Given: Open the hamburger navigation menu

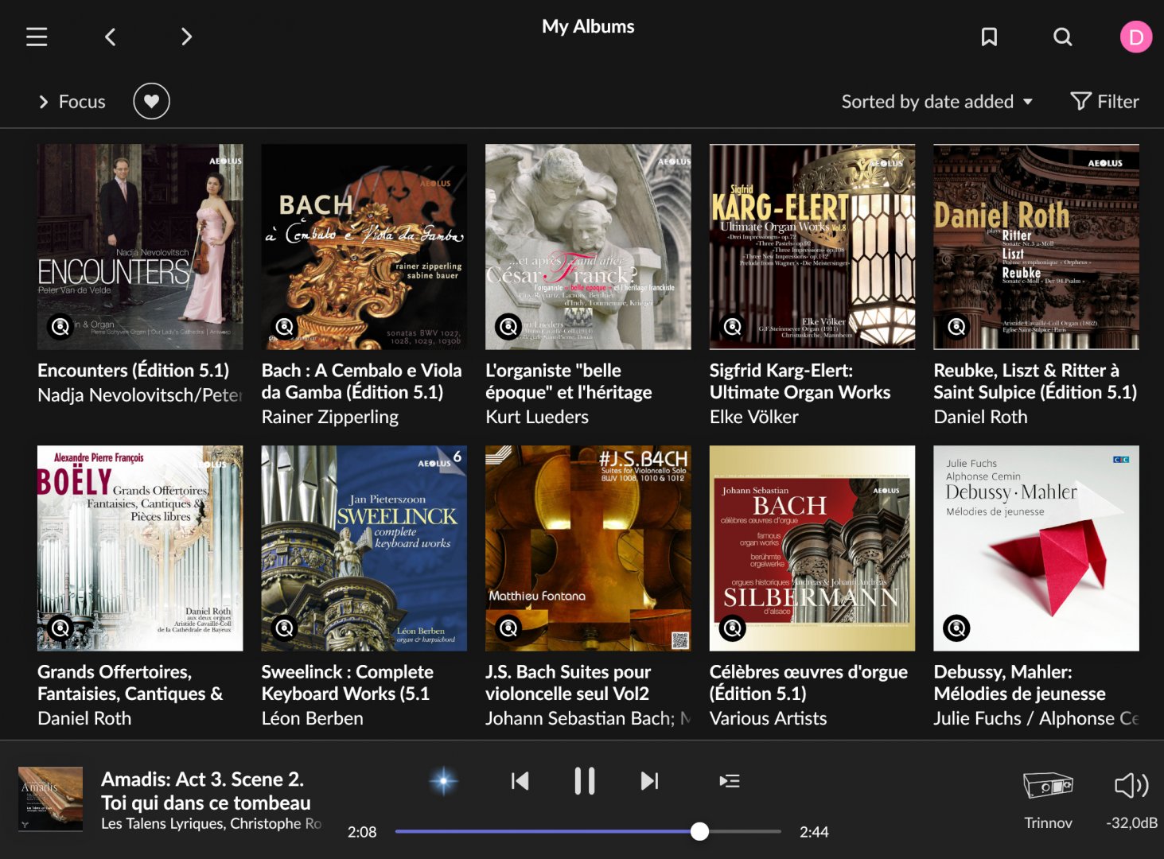Looking at the screenshot, I should click(37, 37).
